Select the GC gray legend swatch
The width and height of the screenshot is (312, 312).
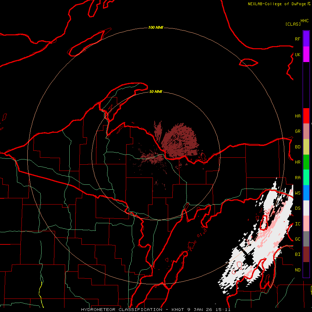[306, 239]
